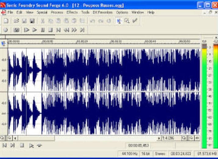The image size is (218, 159).
Task: Stop playback in the data window transport
Action: click(22, 146)
